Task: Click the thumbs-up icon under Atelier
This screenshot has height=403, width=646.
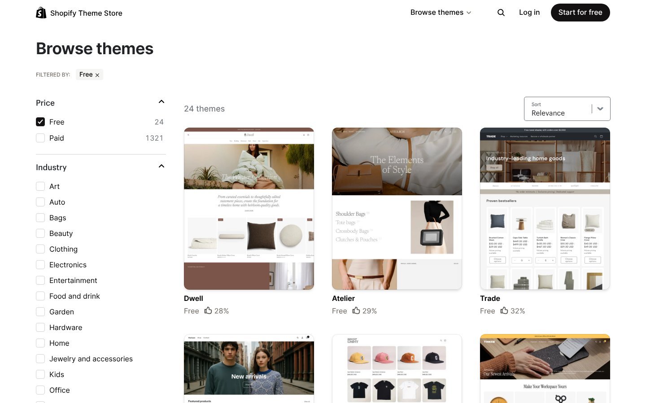Action: (356, 310)
